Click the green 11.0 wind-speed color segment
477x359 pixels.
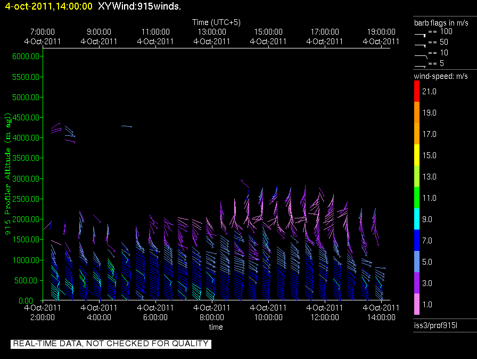tap(418, 198)
